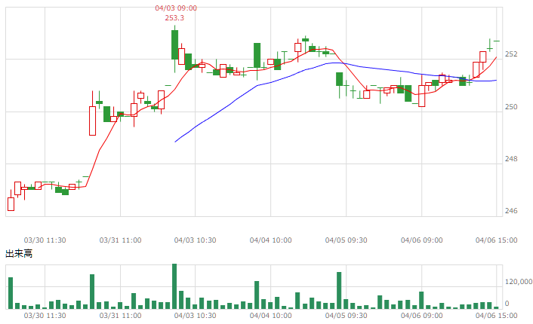Select the tall hollow red candle spanning 249 to 250
The width and height of the screenshot is (533, 324).
[x=92, y=121]
